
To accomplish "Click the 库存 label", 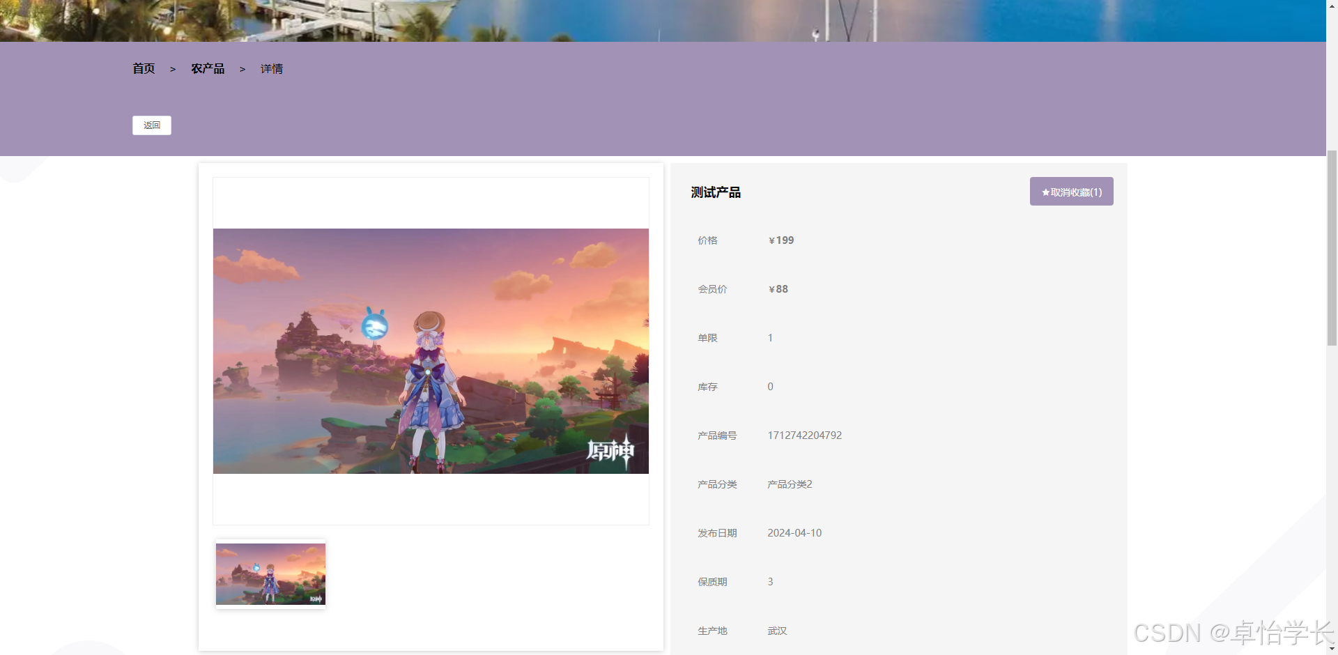I will tap(707, 387).
